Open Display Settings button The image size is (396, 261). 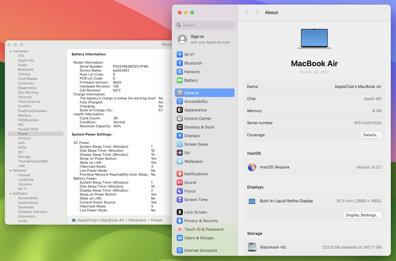click(x=362, y=215)
